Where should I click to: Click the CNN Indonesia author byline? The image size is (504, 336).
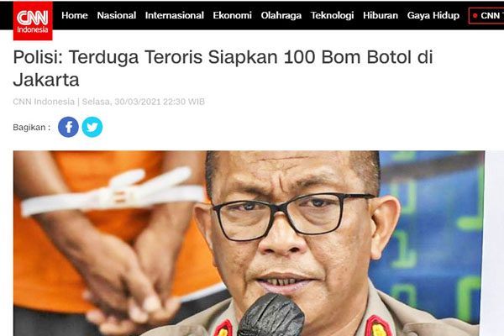click(44, 102)
